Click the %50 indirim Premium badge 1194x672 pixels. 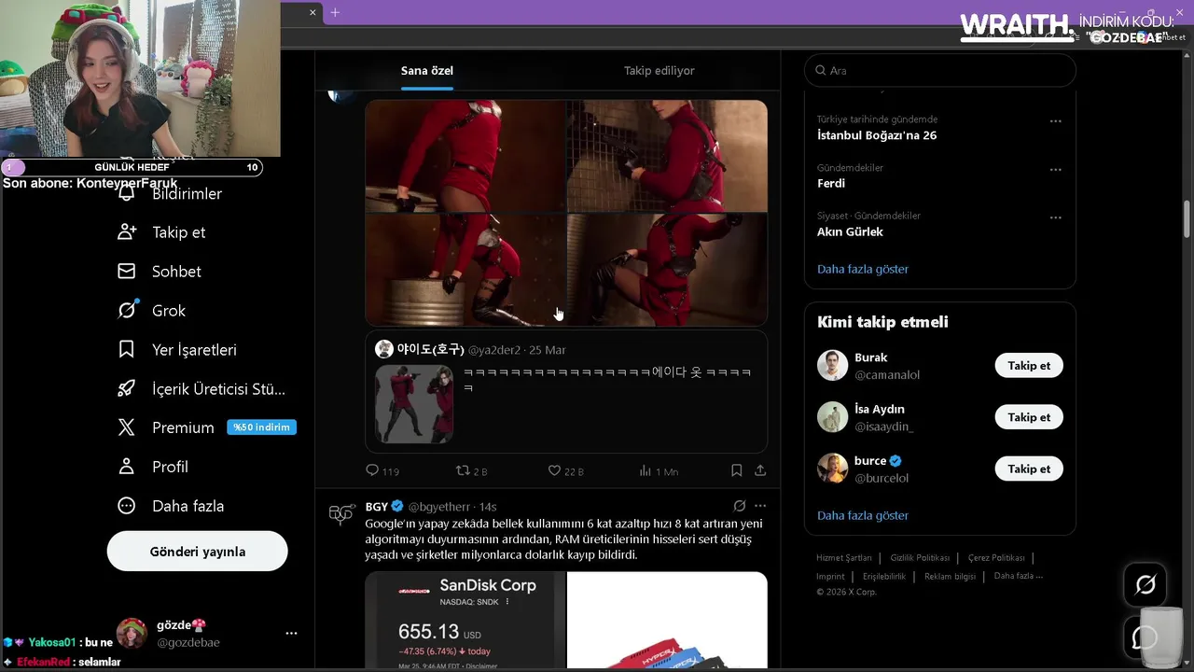[x=262, y=427]
